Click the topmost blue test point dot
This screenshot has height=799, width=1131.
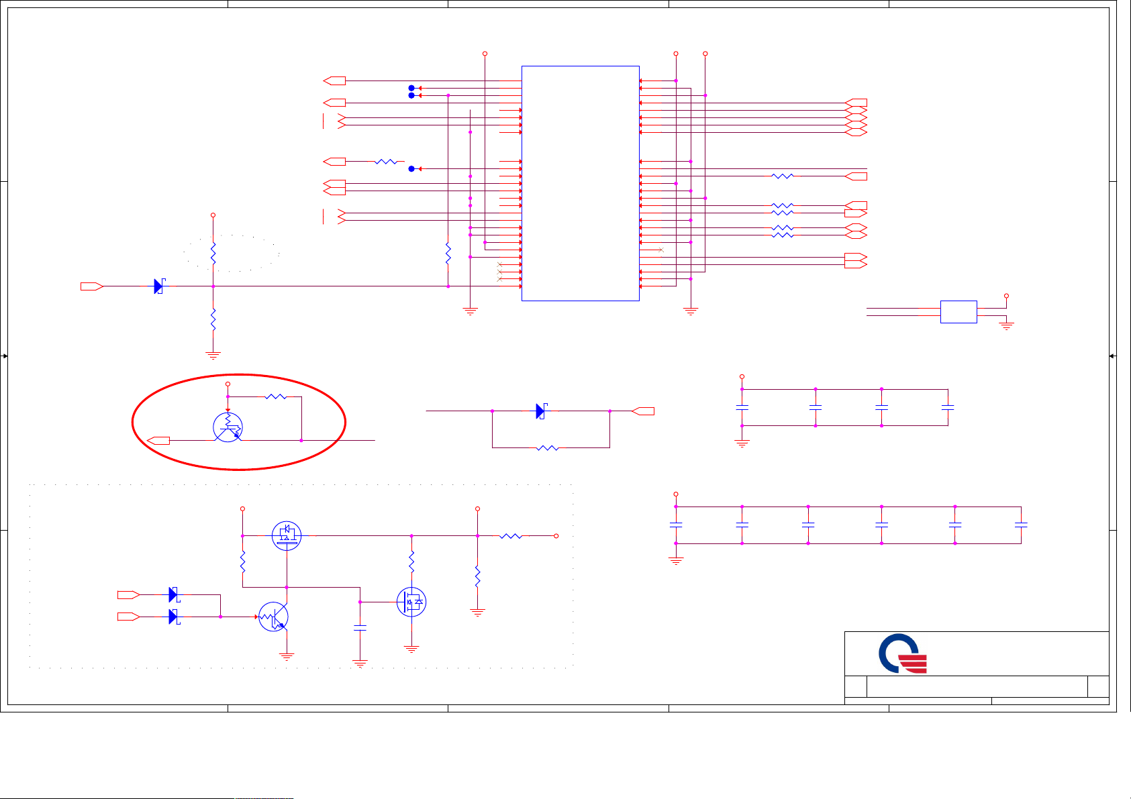point(411,88)
